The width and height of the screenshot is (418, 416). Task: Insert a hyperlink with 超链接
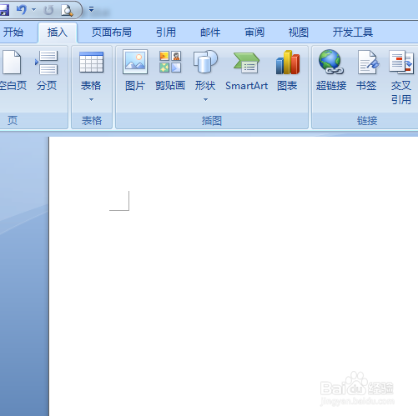[331, 71]
